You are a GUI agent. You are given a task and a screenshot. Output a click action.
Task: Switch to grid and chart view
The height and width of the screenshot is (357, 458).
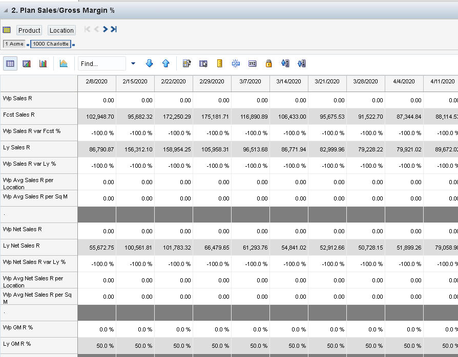coord(27,63)
